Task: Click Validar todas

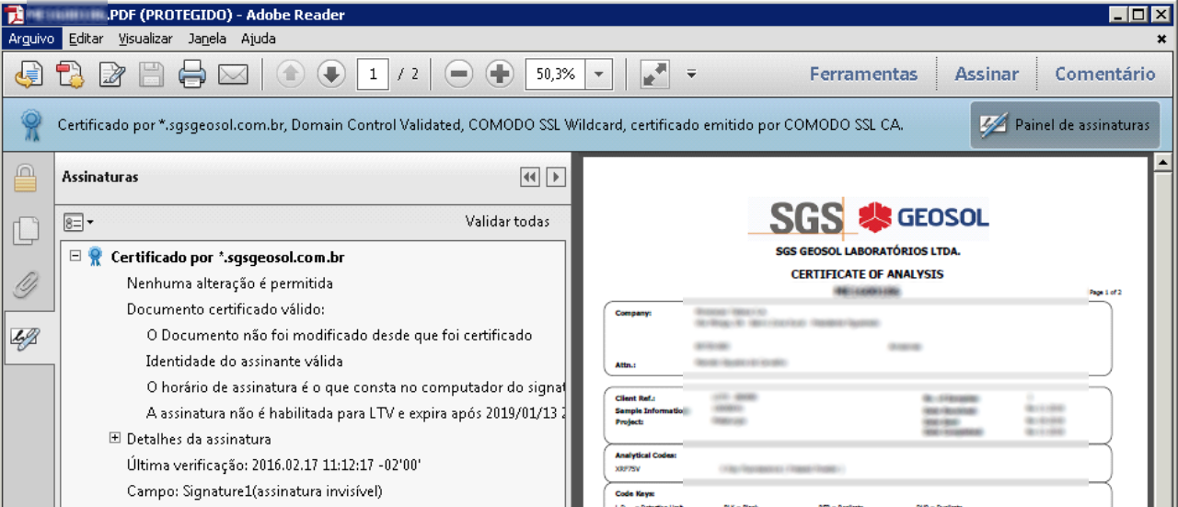Action: click(x=507, y=222)
